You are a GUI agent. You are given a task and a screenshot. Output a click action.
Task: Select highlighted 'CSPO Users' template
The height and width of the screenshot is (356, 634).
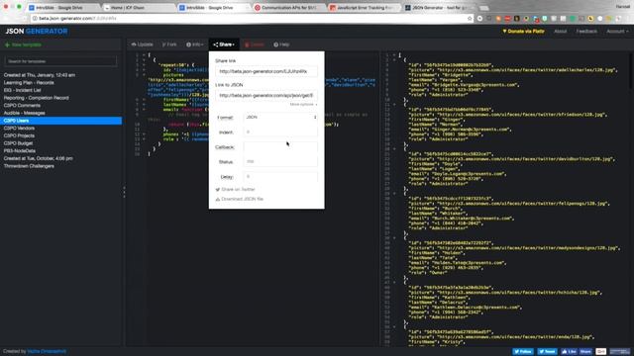(x=60, y=121)
